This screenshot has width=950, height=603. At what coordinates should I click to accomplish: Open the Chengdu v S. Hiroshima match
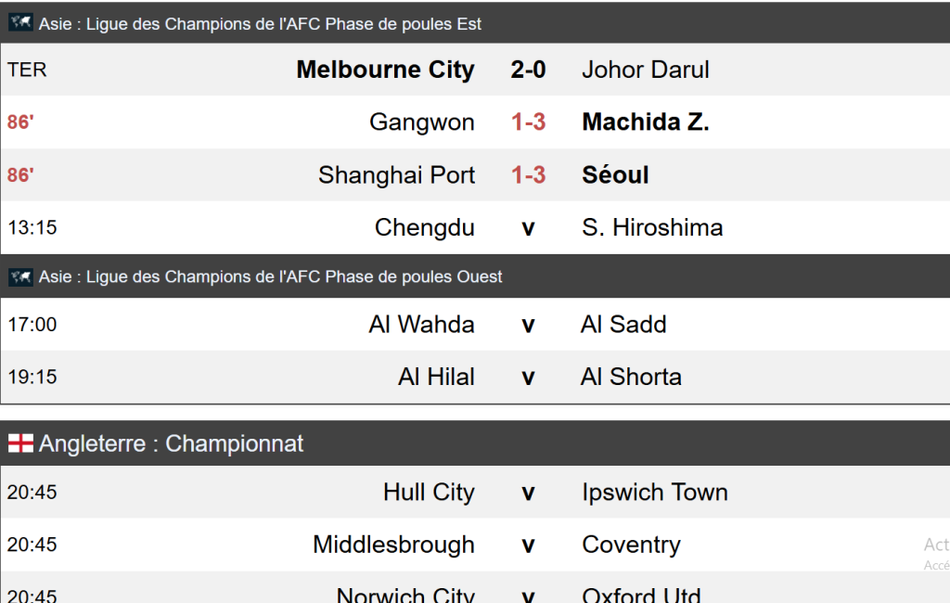pos(528,228)
